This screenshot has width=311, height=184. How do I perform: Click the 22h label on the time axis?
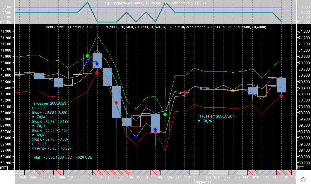(x=188, y=177)
